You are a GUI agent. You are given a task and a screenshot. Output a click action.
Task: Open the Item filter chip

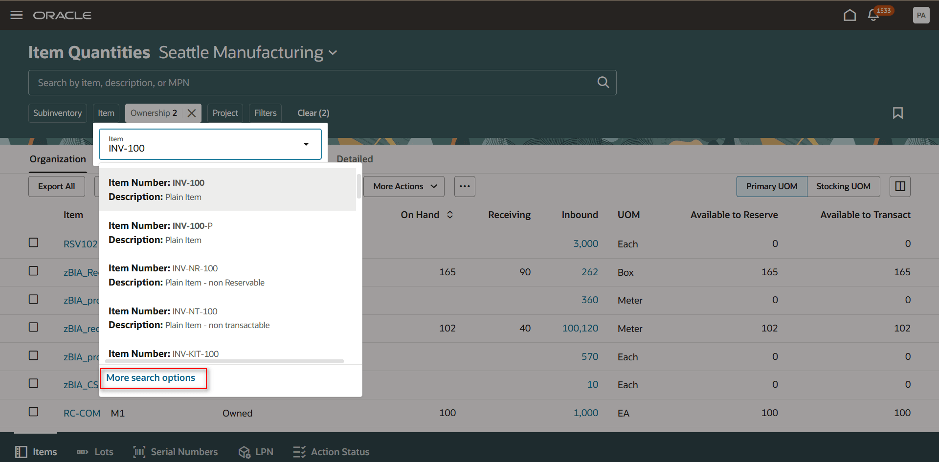click(106, 113)
